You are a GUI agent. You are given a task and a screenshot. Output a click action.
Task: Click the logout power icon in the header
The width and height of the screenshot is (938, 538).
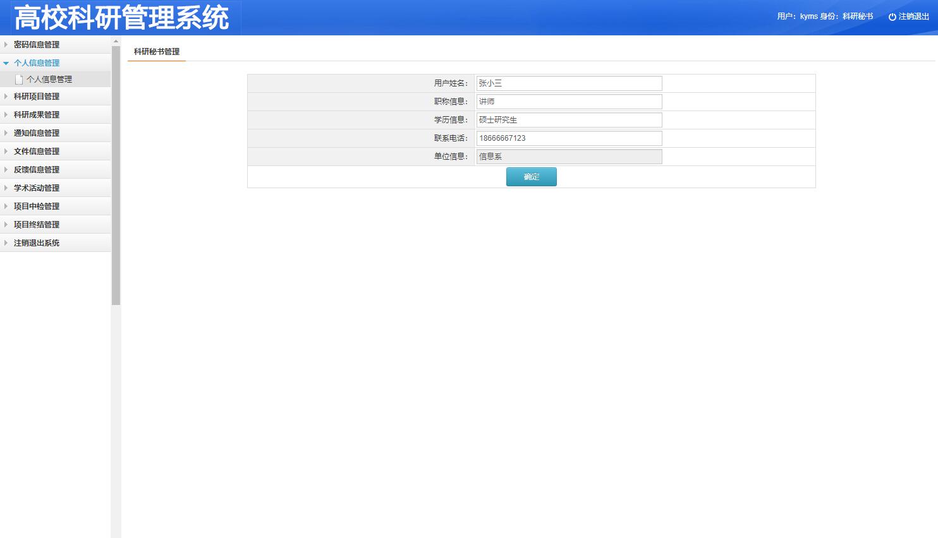[x=891, y=16]
